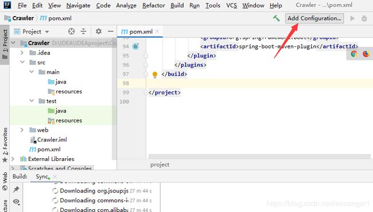Open the Edit menu
This screenshot has width=373, height=212.
[37, 5]
